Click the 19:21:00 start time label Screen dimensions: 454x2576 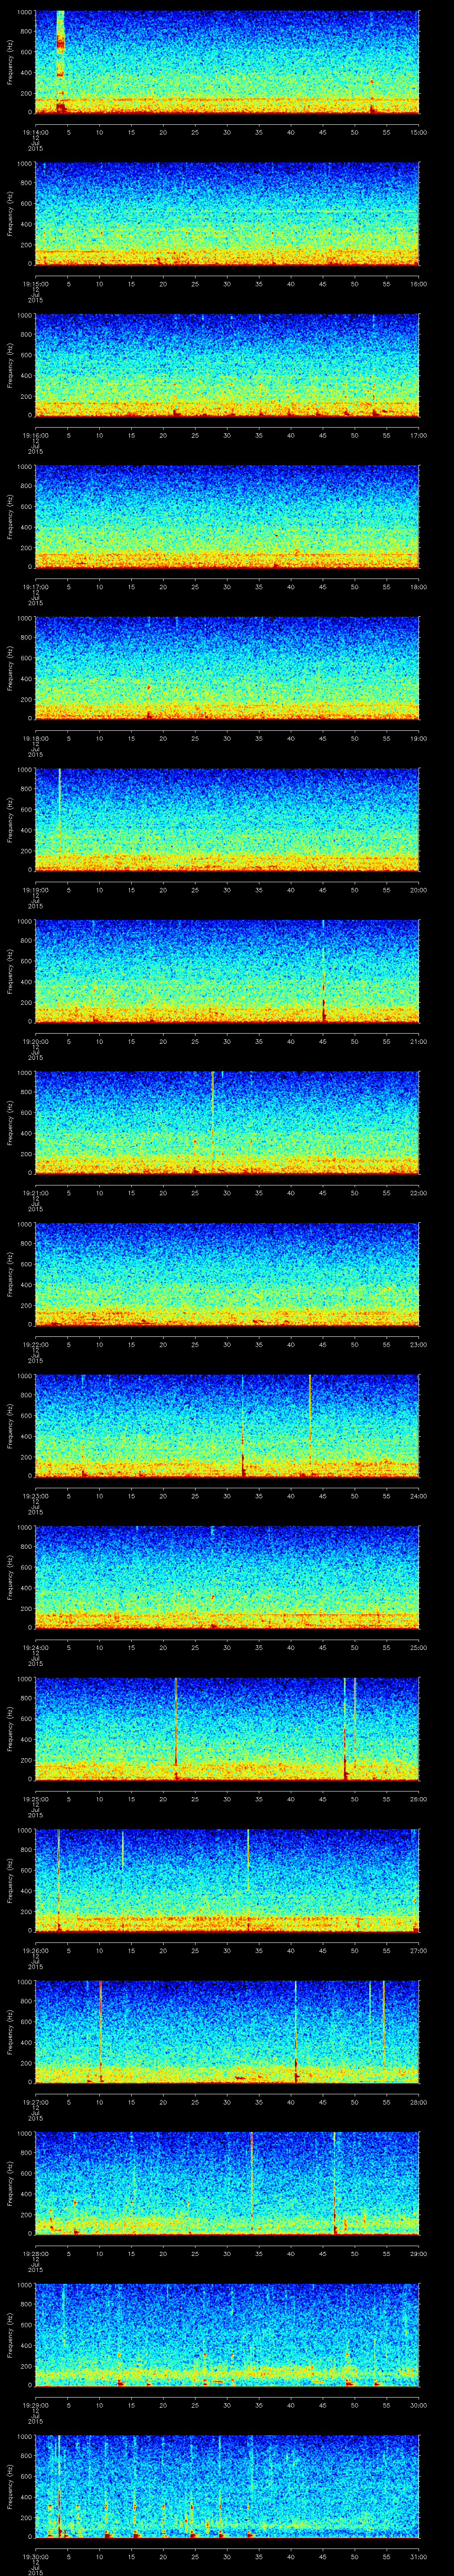tap(36, 1193)
